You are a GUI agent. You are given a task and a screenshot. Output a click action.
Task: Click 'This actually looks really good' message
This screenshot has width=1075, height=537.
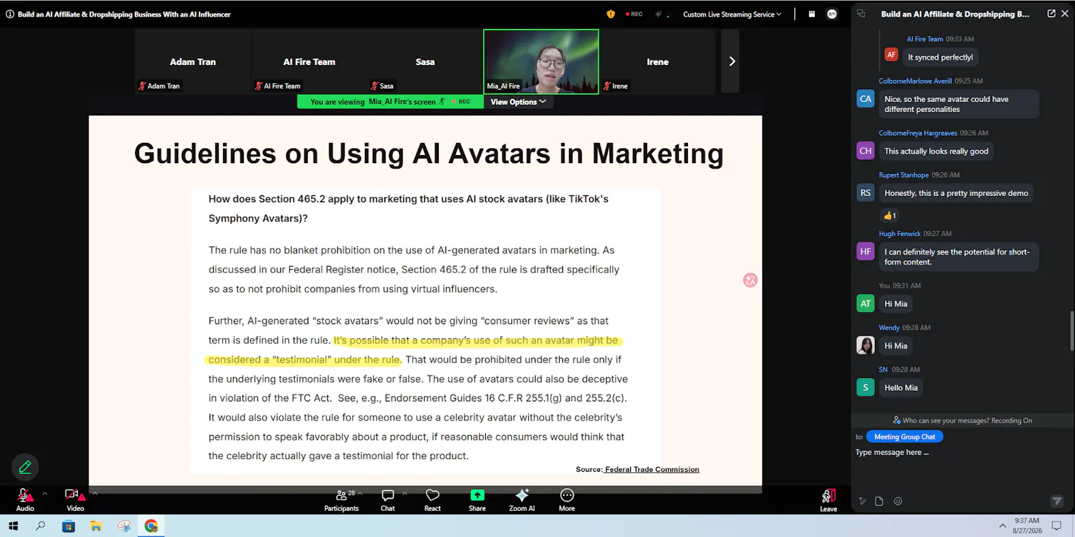point(936,152)
